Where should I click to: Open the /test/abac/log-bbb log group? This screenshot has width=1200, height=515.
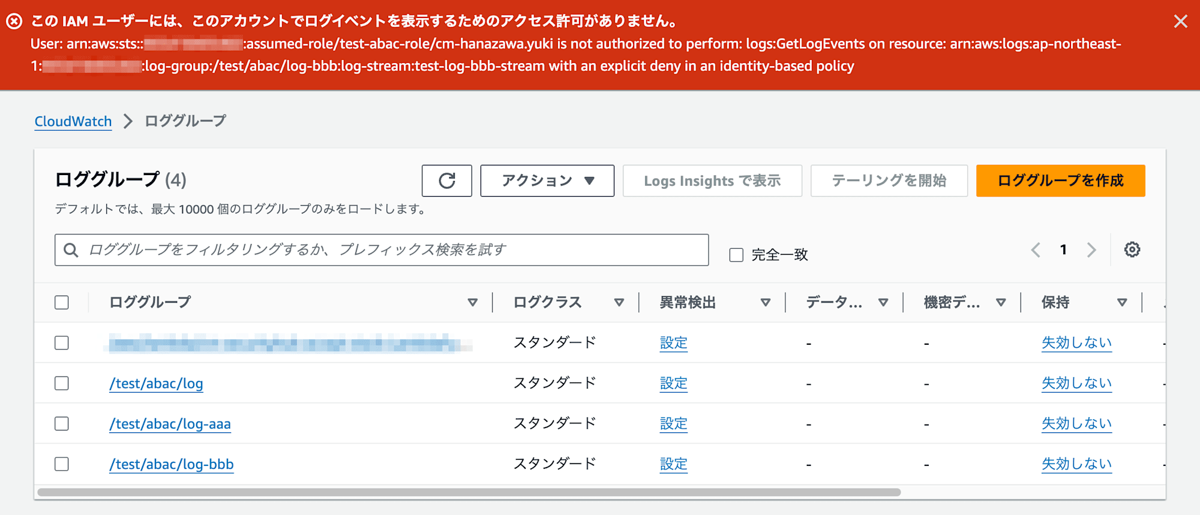[x=172, y=465]
